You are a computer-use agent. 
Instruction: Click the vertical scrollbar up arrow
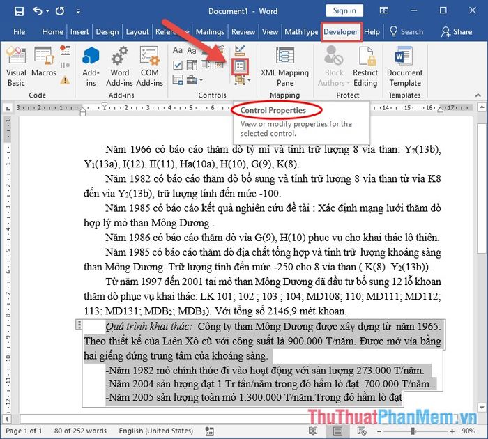(482, 107)
